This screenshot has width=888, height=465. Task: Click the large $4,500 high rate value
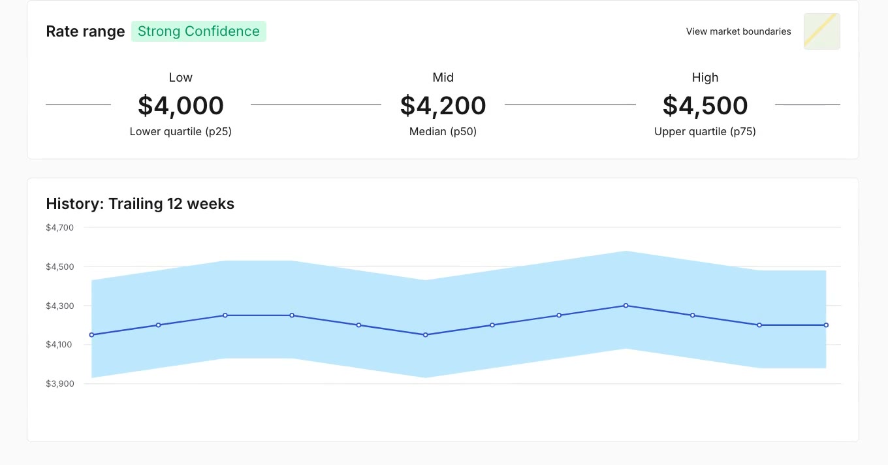pos(705,105)
